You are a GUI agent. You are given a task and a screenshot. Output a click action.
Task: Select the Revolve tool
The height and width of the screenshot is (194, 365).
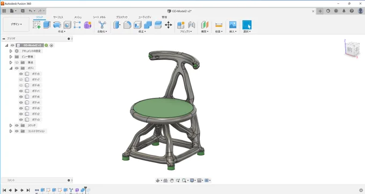(x=57, y=25)
